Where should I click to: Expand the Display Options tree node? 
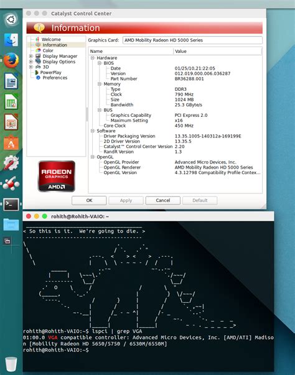[x=30, y=62]
